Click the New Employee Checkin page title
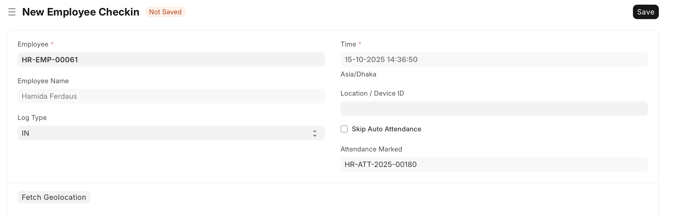 coord(81,12)
